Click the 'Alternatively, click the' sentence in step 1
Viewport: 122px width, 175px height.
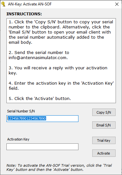pyautogui.click(x=86, y=27)
